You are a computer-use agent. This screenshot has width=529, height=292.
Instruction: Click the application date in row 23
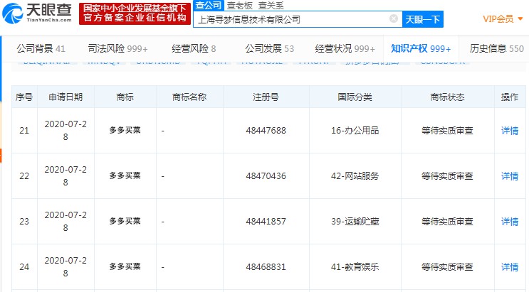click(66, 221)
